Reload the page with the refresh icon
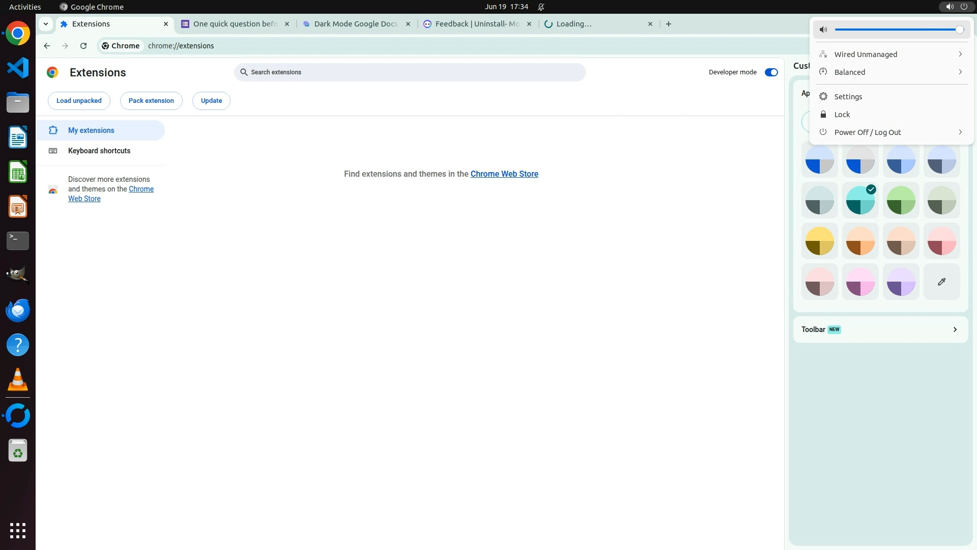 click(83, 46)
